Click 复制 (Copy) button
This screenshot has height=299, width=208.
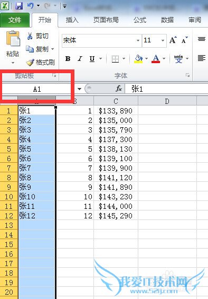37,49
